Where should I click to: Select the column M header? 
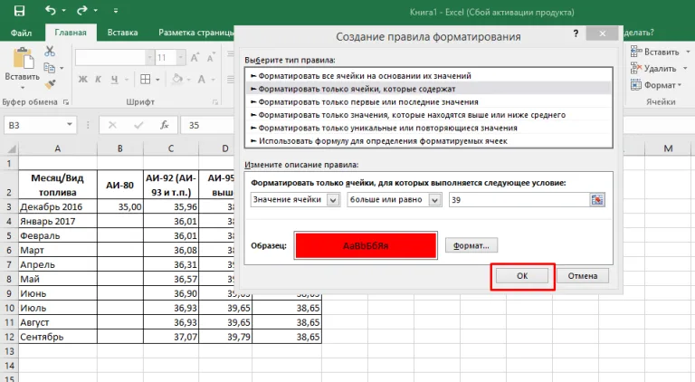pyautogui.click(x=668, y=148)
